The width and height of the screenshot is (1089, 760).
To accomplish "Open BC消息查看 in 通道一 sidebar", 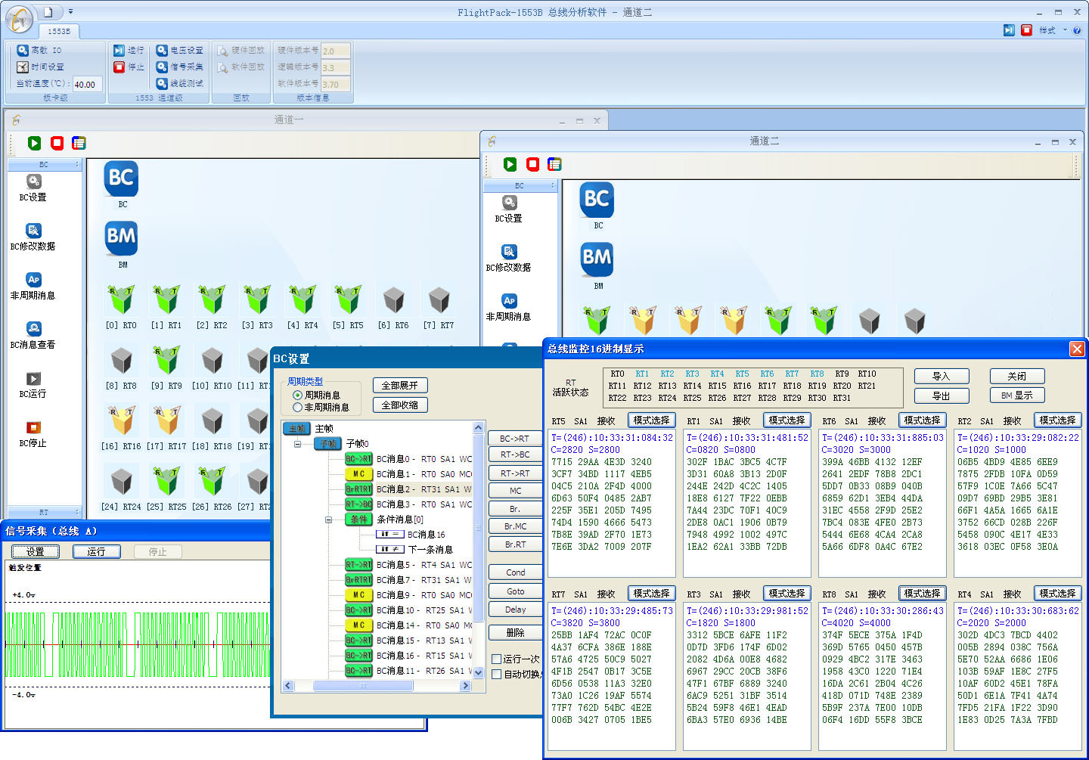I will [x=33, y=335].
